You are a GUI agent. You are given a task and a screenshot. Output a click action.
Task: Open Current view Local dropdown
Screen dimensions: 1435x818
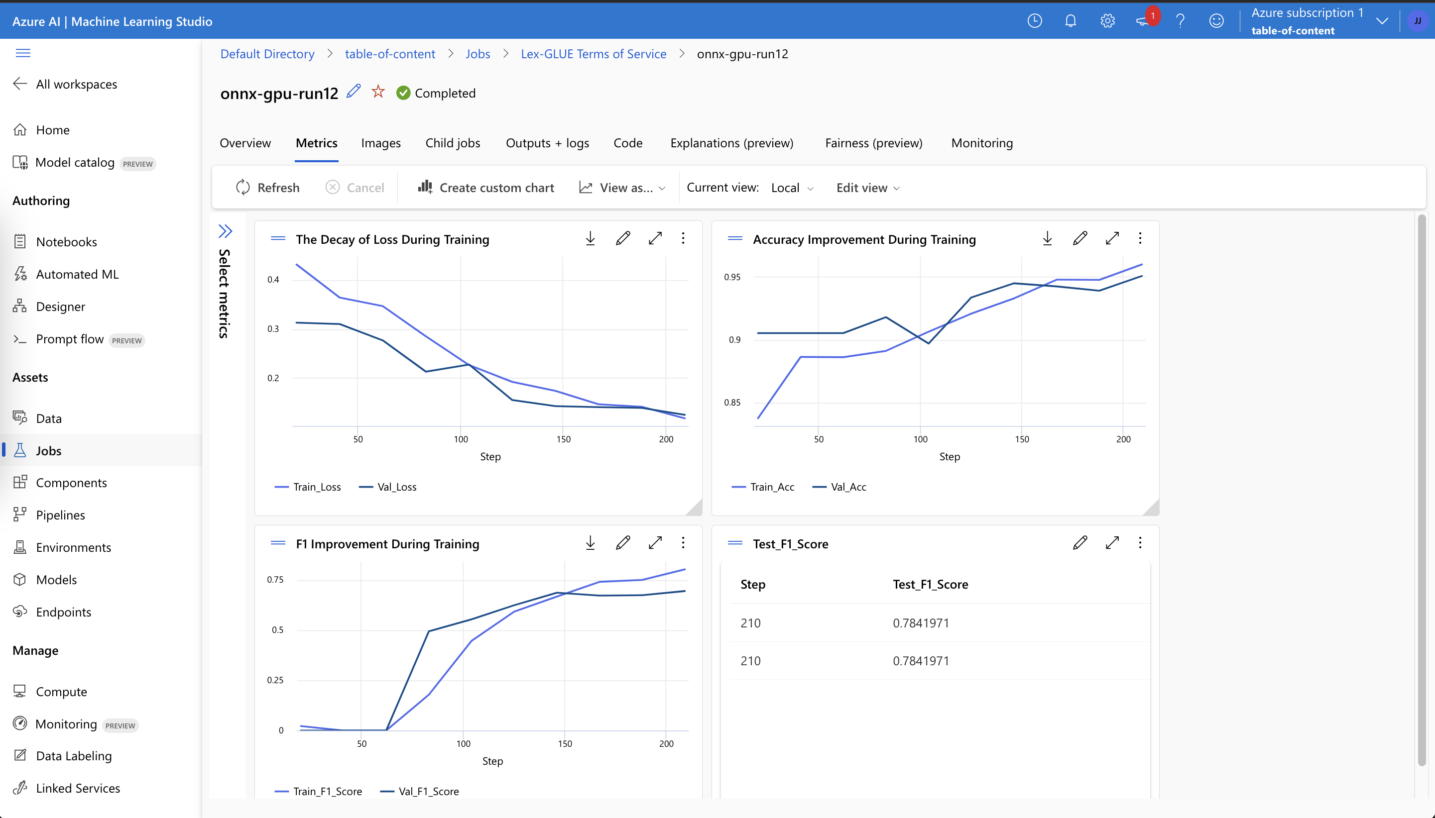(792, 188)
